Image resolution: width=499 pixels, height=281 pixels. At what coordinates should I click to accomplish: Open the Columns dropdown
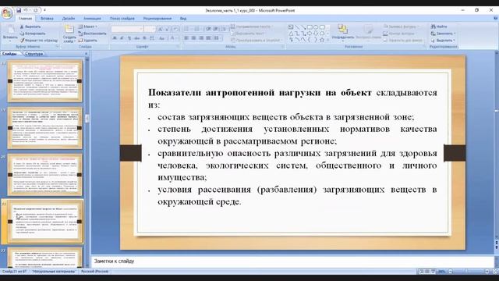[x=218, y=38]
